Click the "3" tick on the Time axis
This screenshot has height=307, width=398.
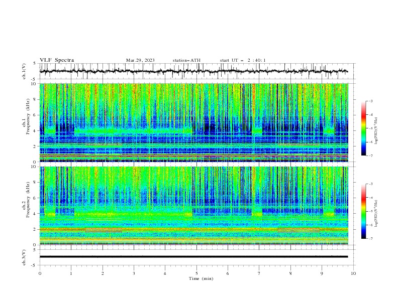134,273
